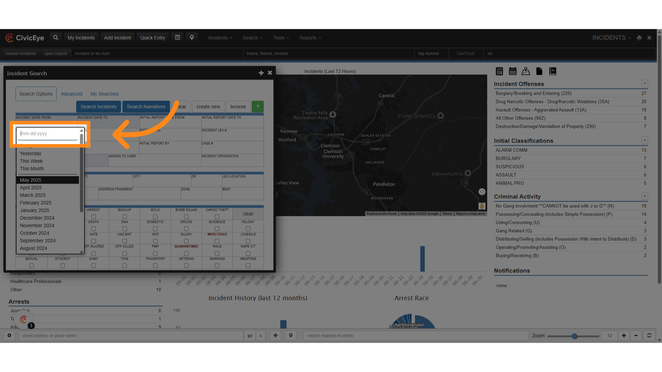Expand the Incident Search panel with plus icon
The width and height of the screenshot is (662, 372).
pos(261,73)
